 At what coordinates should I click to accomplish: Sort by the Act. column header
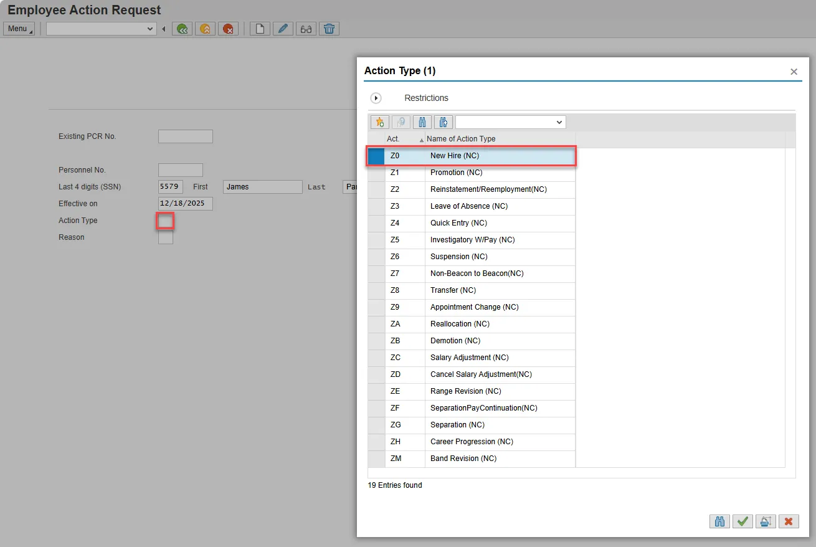[394, 139]
